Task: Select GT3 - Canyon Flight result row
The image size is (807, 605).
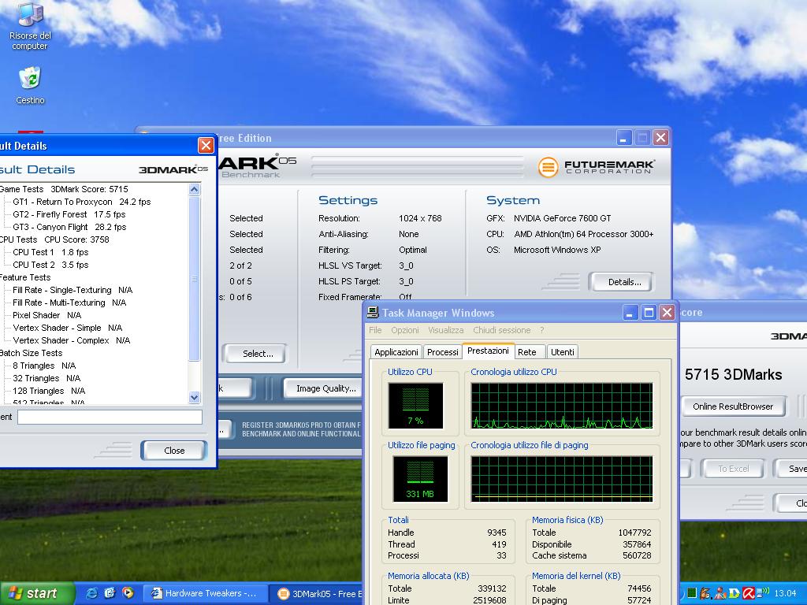Action: click(69, 227)
